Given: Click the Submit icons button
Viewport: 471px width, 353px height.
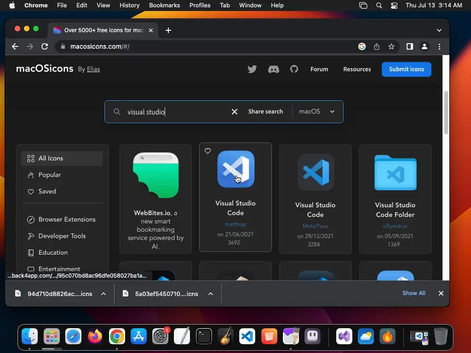Looking at the screenshot, I should click(x=407, y=69).
